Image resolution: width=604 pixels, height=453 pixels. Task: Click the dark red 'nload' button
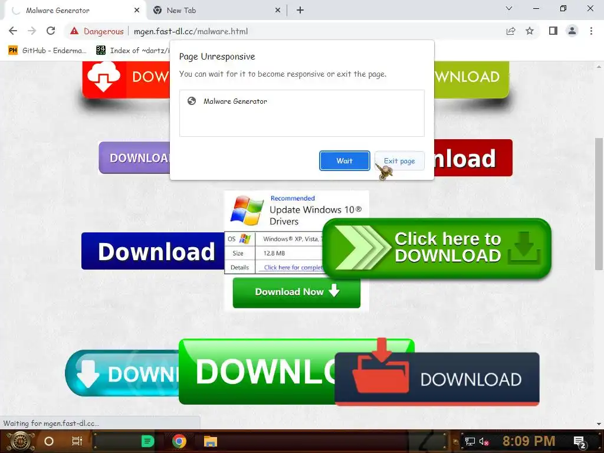(473, 158)
